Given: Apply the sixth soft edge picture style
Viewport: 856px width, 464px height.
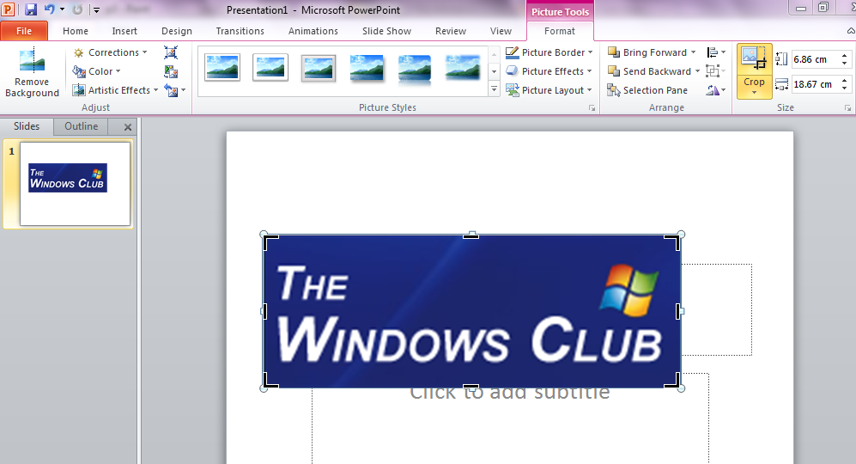Looking at the screenshot, I should [x=463, y=68].
